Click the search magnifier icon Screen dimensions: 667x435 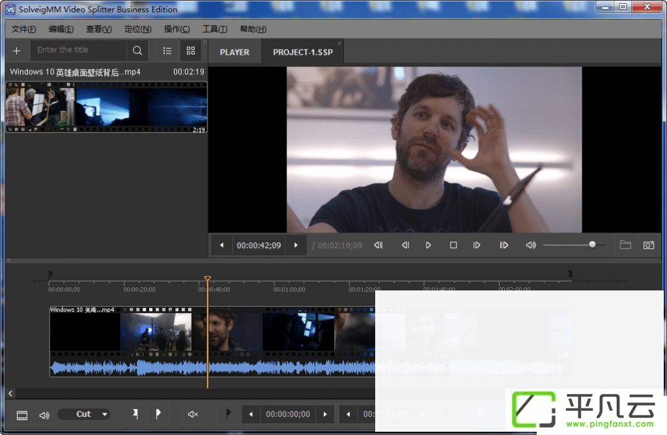click(x=137, y=51)
